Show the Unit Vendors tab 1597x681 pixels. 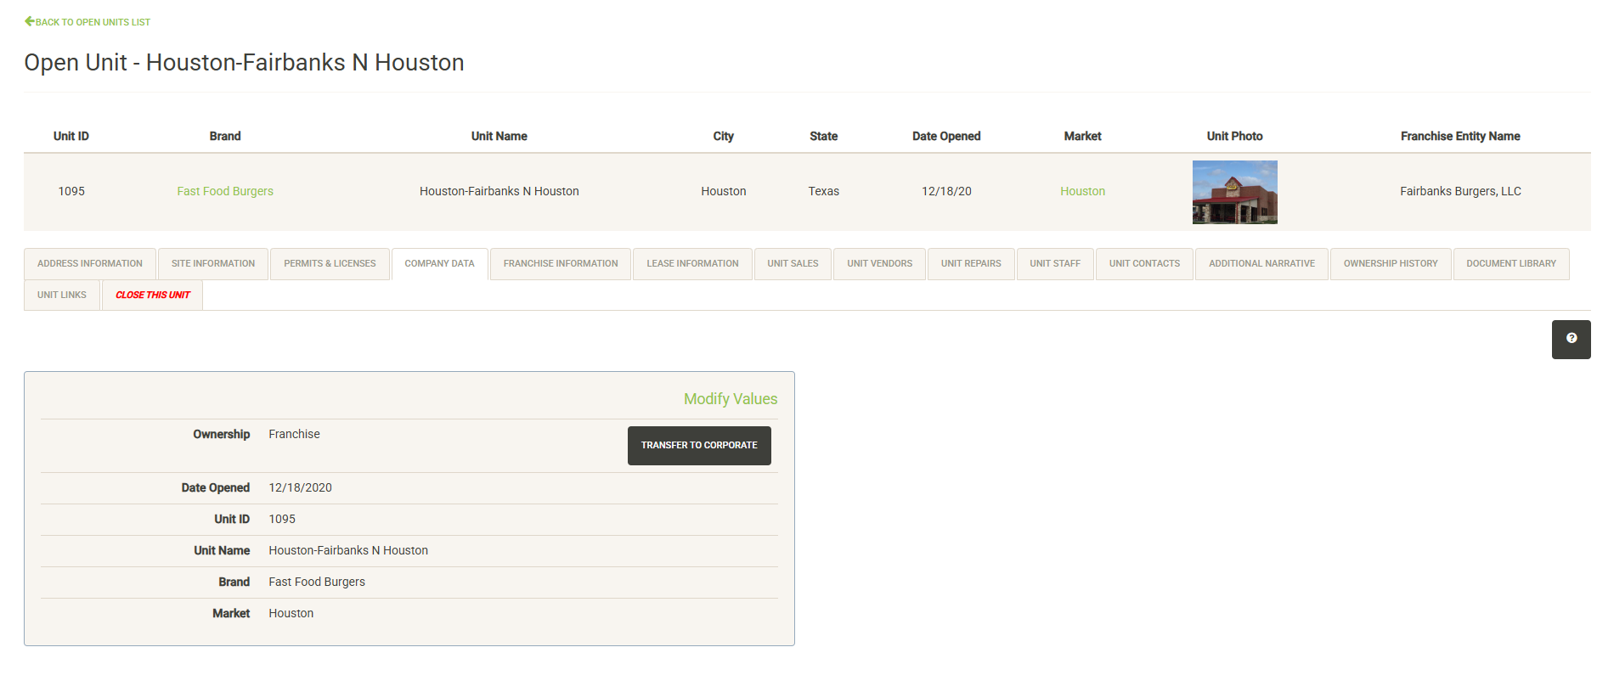(x=879, y=264)
